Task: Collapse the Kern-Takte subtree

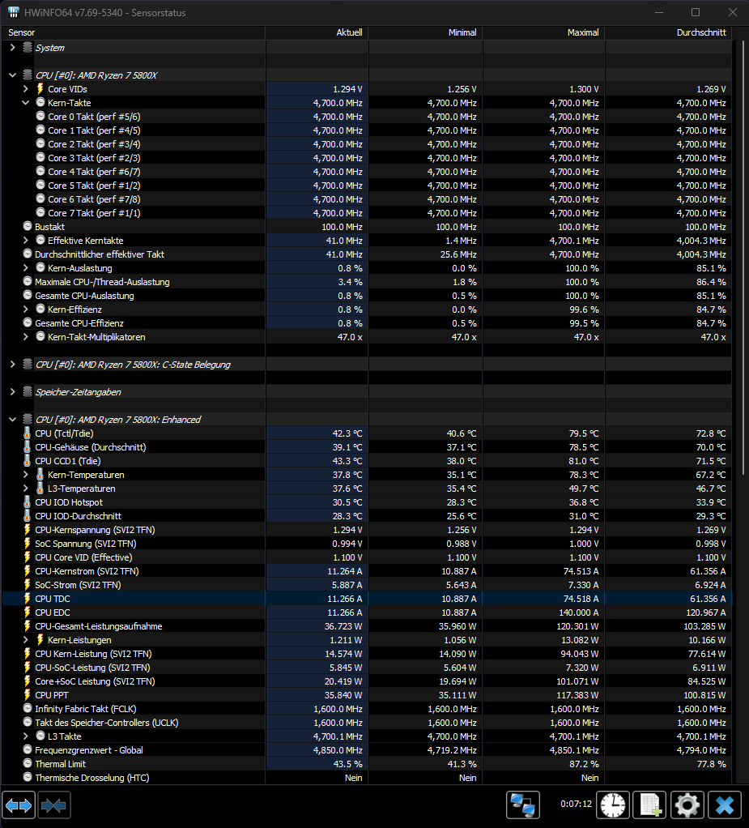Action: pos(25,102)
